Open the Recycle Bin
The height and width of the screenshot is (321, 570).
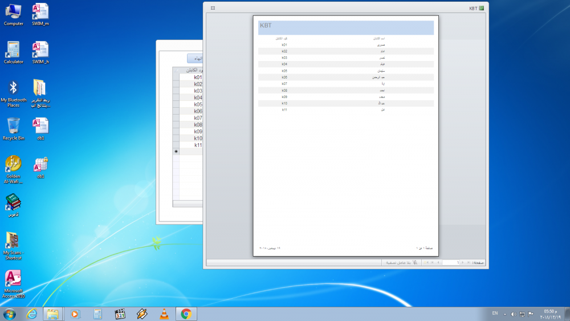(14, 129)
